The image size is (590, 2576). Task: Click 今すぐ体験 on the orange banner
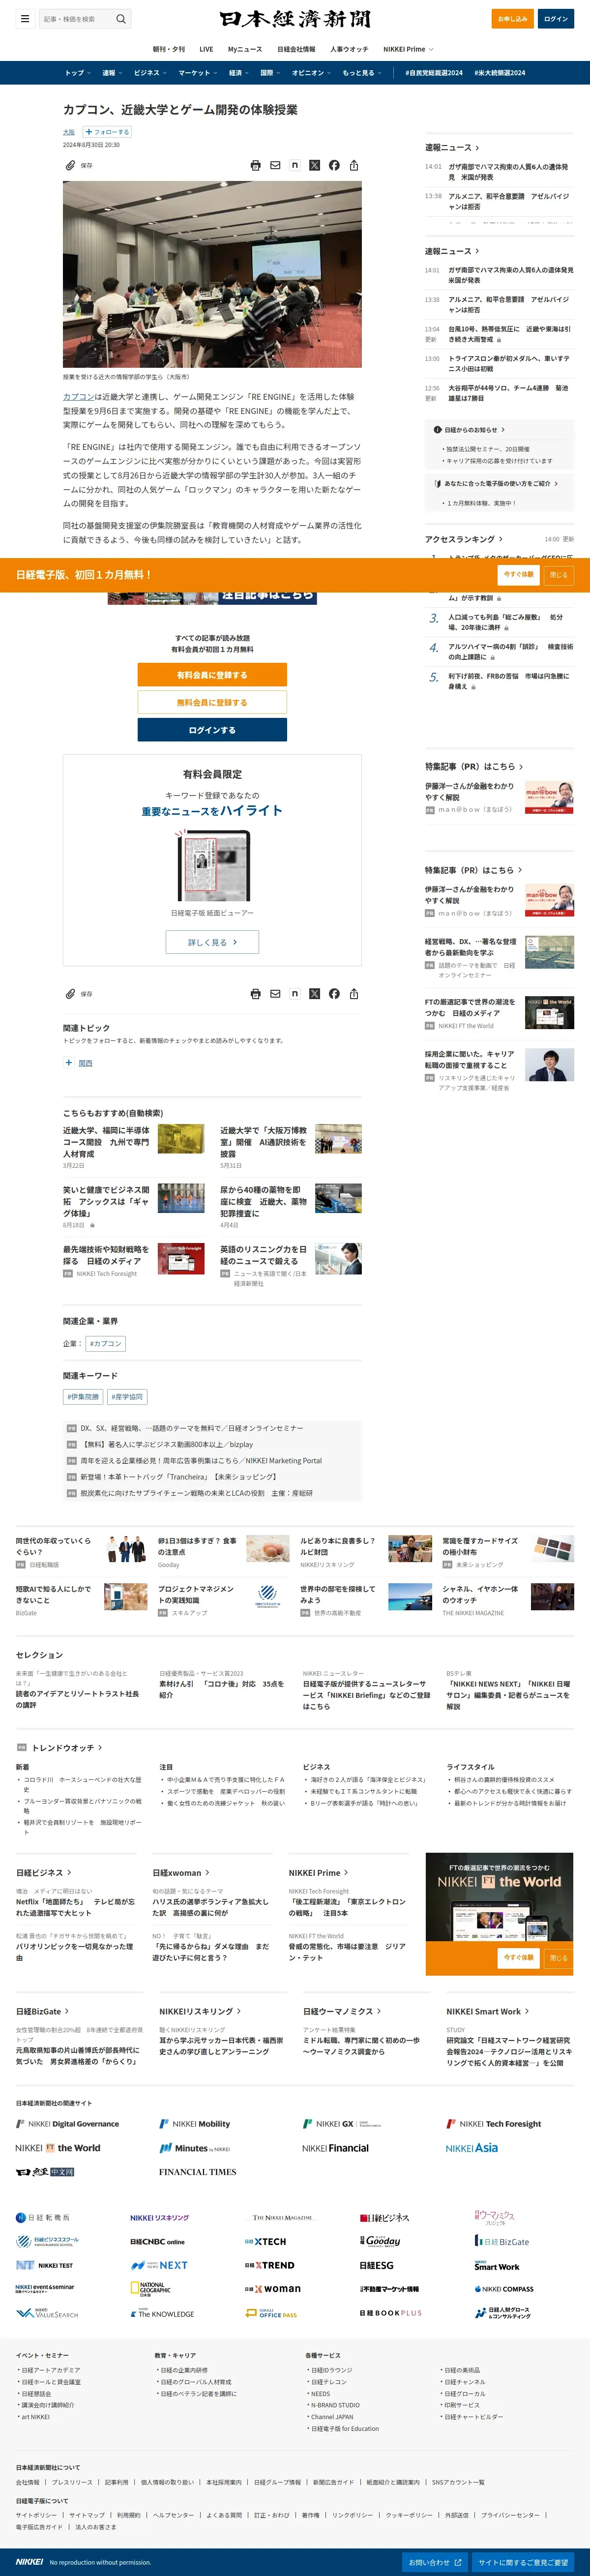tap(519, 574)
